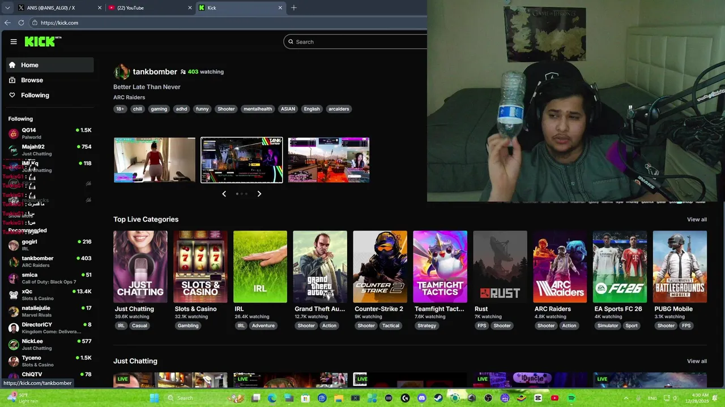Viewport: 725px width, 407px height.
Task: Show next featured carousel stream
Action: 259,194
